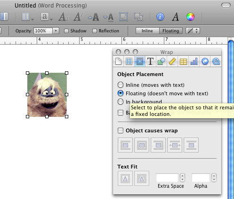This screenshot has height=199, width=234.
Task: Choose fifth wrap option, text above and below
Action: coord(191,145)
